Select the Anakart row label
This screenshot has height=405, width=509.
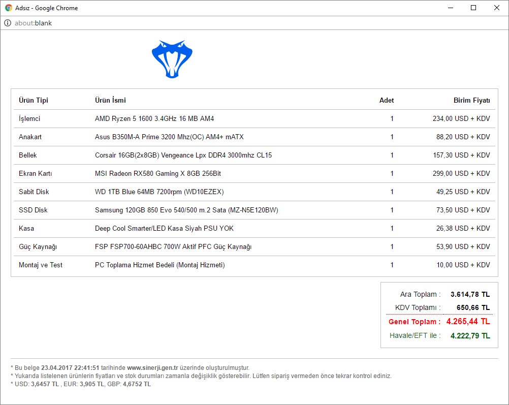[x=30, y=137]
